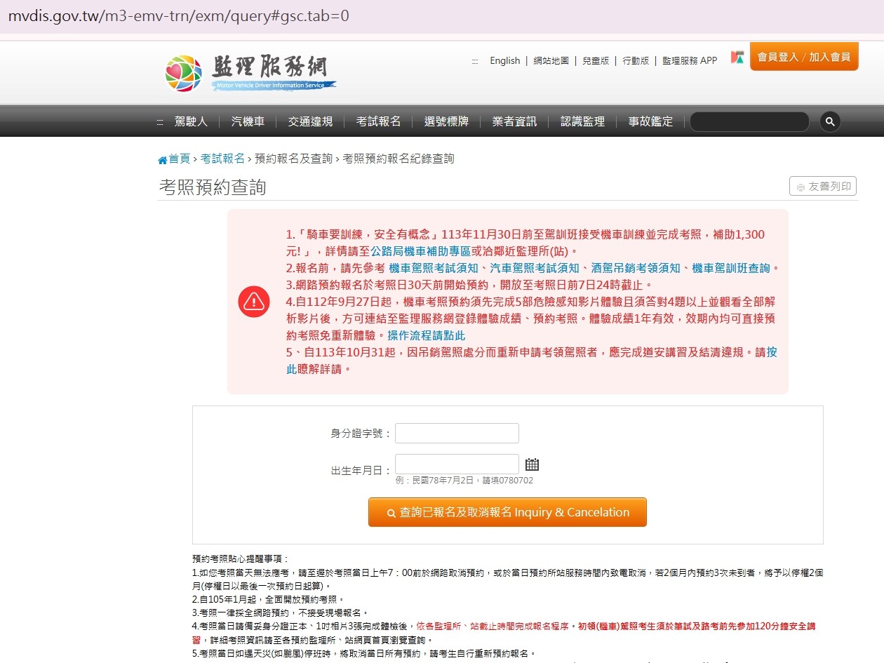Open the 考試報名 menu
Viewport: 884px width, 663px height.
378,121
